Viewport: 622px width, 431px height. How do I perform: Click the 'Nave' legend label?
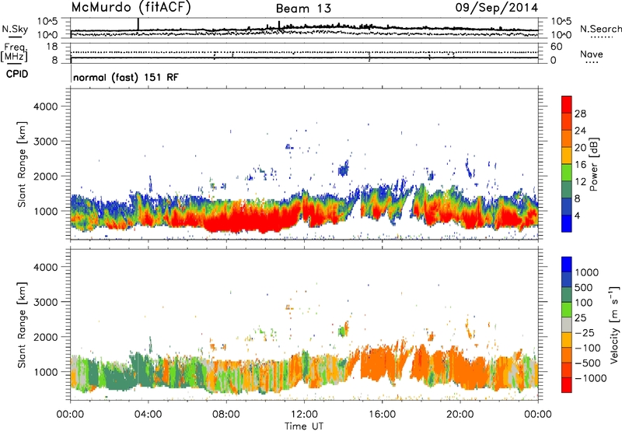point(592,54)
